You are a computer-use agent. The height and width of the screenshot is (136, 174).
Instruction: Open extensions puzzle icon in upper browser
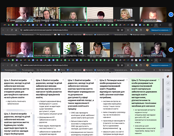pos(141,30)
